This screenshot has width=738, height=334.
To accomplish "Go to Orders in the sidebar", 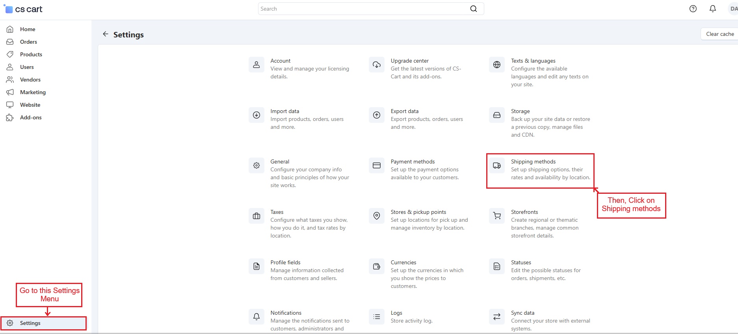I will coord(28,42).
